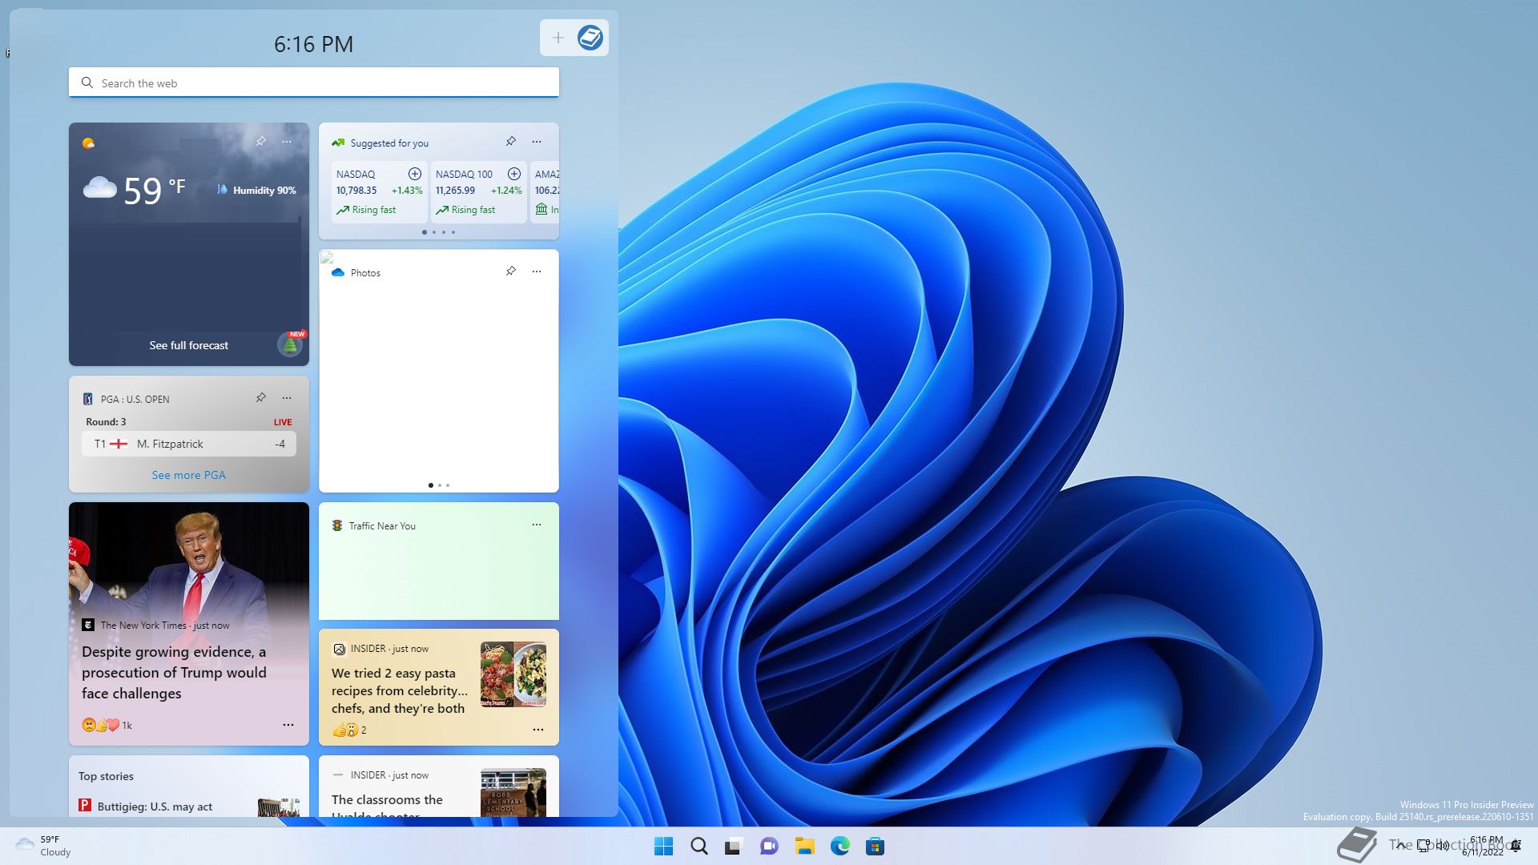Open Photos widget more options
Image resolution: width=1538 pixels, height=865 pixels.
537,272
